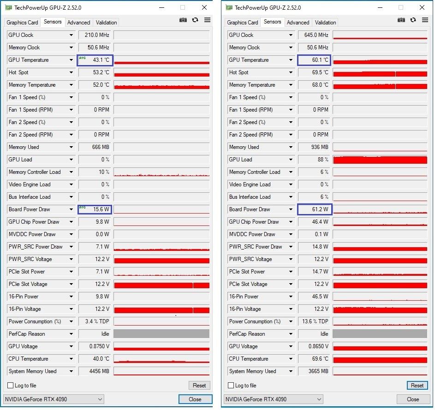Click Board Power Draw value 15.6 W
Viewport: 435px width, 410px height.
[95, 209]
